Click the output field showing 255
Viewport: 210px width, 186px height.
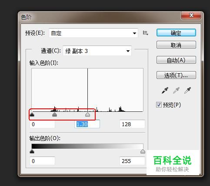click(x=132, y=161)
